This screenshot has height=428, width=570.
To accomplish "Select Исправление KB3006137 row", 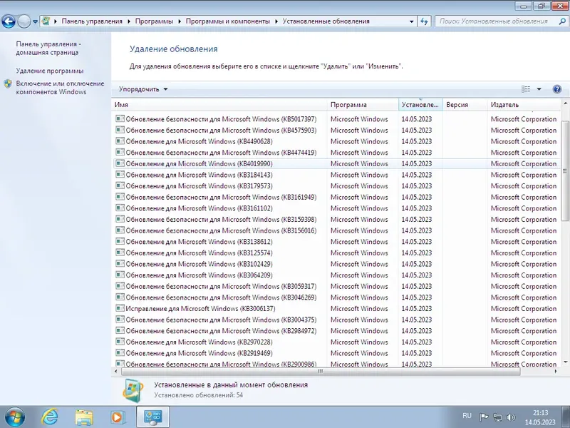I will coord(336,309).
